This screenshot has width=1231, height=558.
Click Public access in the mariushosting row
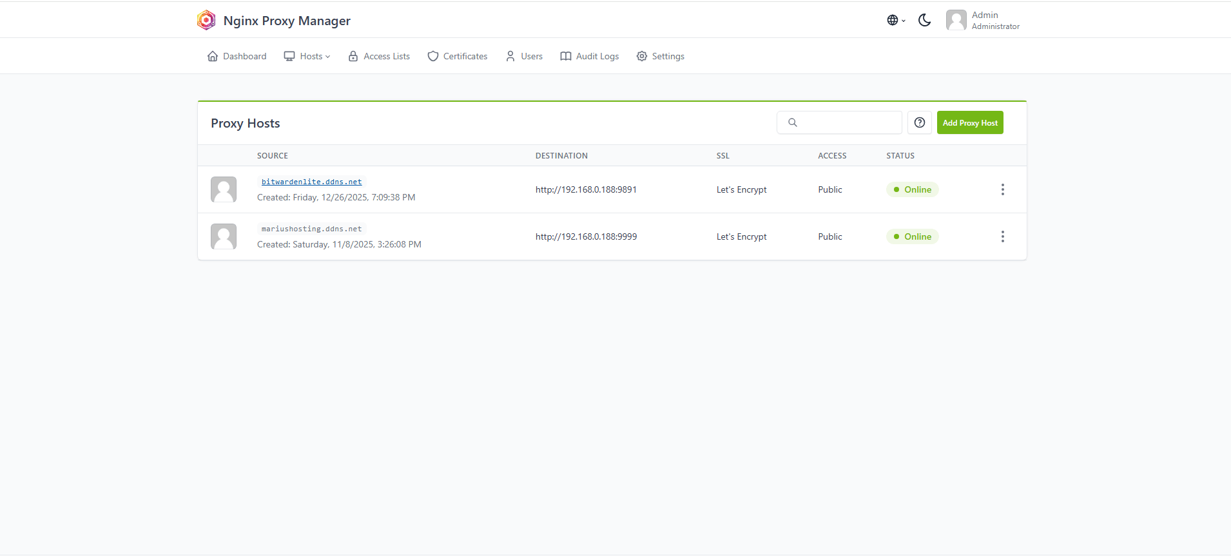[830, 236]
